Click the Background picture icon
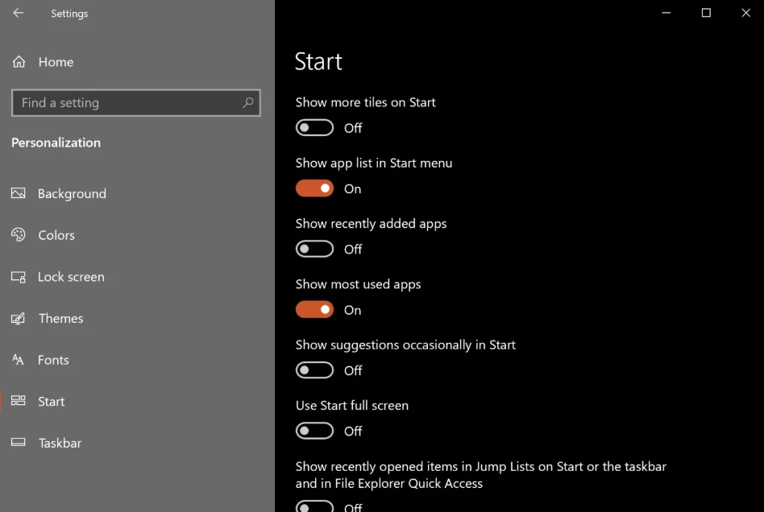This screenshot has height=512, width=764. click(19, 193)
